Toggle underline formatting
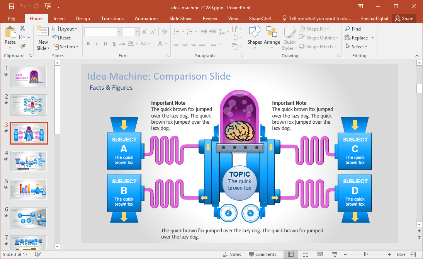 [x=104, y=44]
